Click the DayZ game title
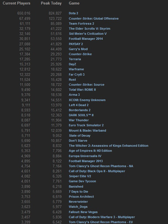 (x=73, y=64)
